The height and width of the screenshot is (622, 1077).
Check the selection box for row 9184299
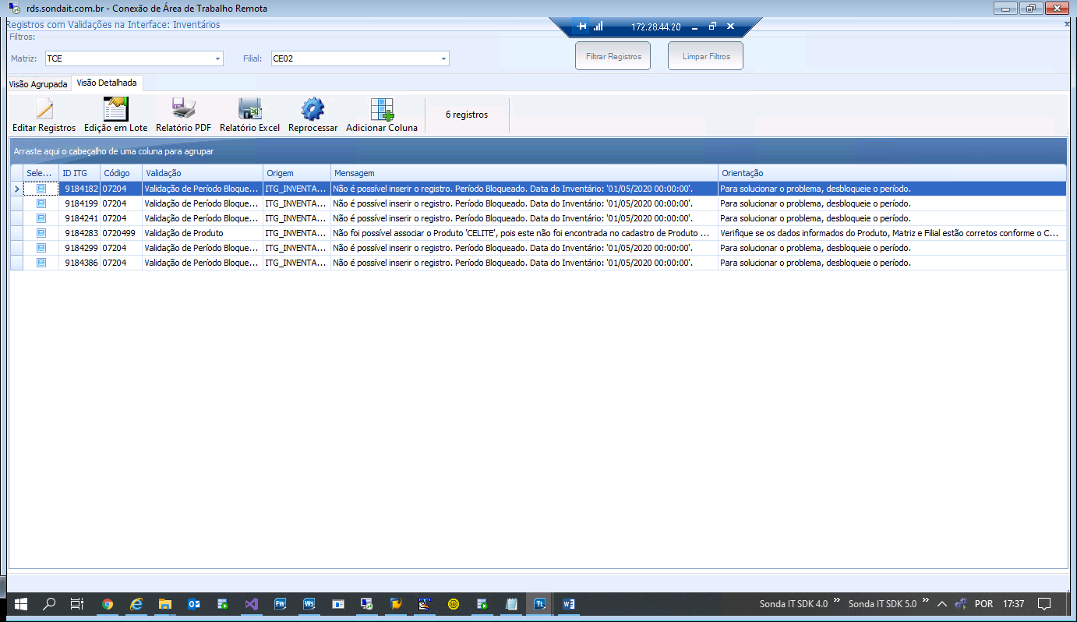point(41,248)
